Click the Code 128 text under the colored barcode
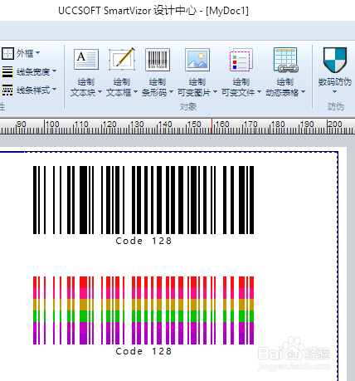The width and height of the screenshot is (355, 381). [143, 351]
